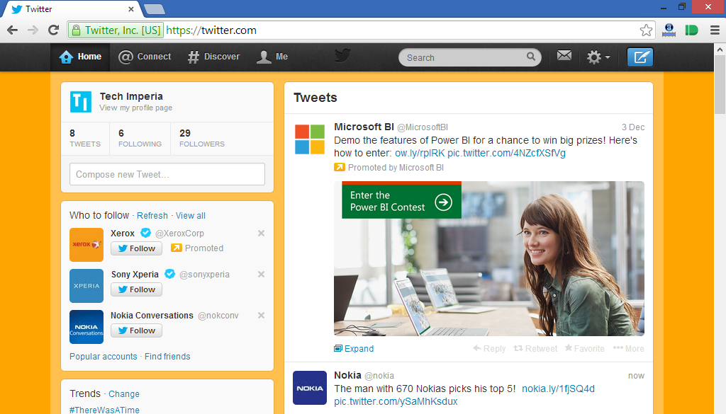Screen dimensions: 726x414
Task: Click the arrow in Power BI Contest banner
Action: 443,202
